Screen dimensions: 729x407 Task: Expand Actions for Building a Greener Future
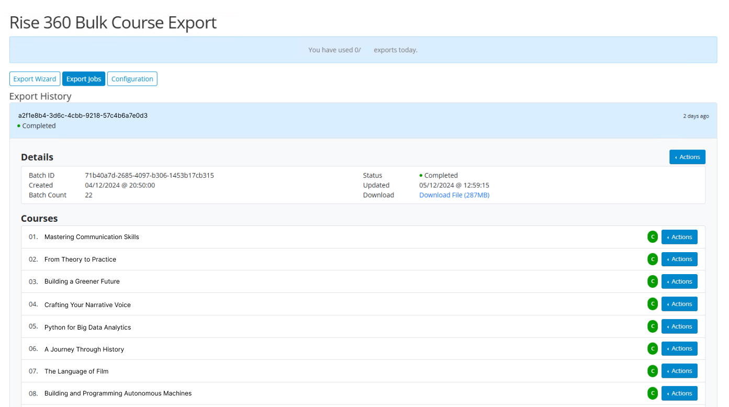click(679, 281)
